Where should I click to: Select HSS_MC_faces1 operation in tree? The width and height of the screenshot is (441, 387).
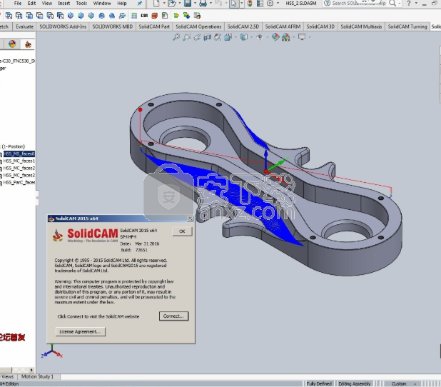19,161
